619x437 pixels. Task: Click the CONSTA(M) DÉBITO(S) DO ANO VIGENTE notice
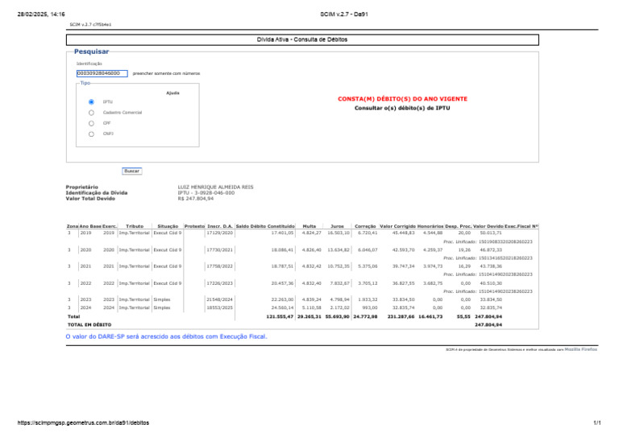pos(402,99)
